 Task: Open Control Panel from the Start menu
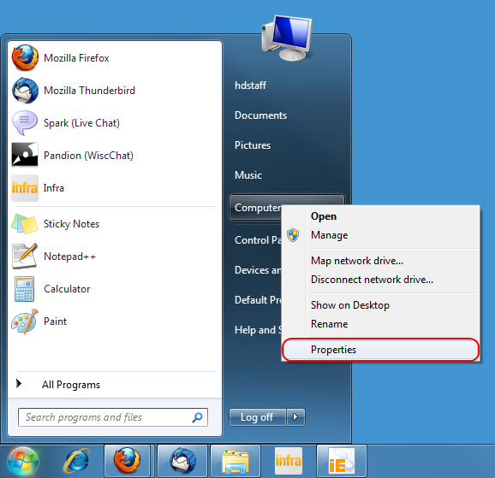tap(258, 240)
